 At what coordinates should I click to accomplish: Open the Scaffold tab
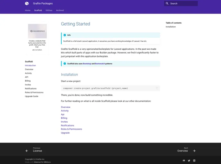pos(38,10)
